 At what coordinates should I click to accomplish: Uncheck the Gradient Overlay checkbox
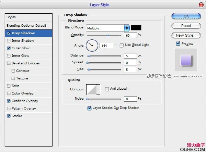[9, 101]
